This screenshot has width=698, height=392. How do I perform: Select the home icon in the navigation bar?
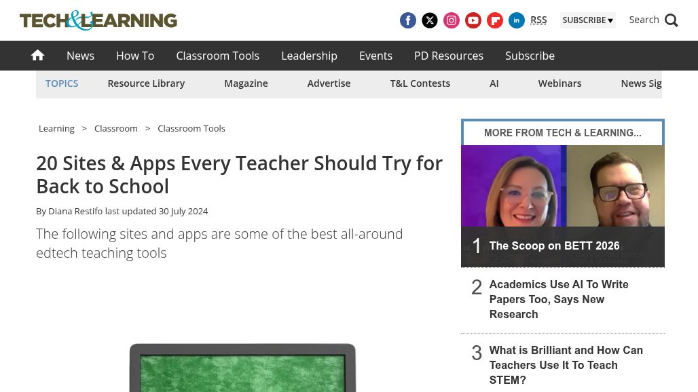coord(37,55)
